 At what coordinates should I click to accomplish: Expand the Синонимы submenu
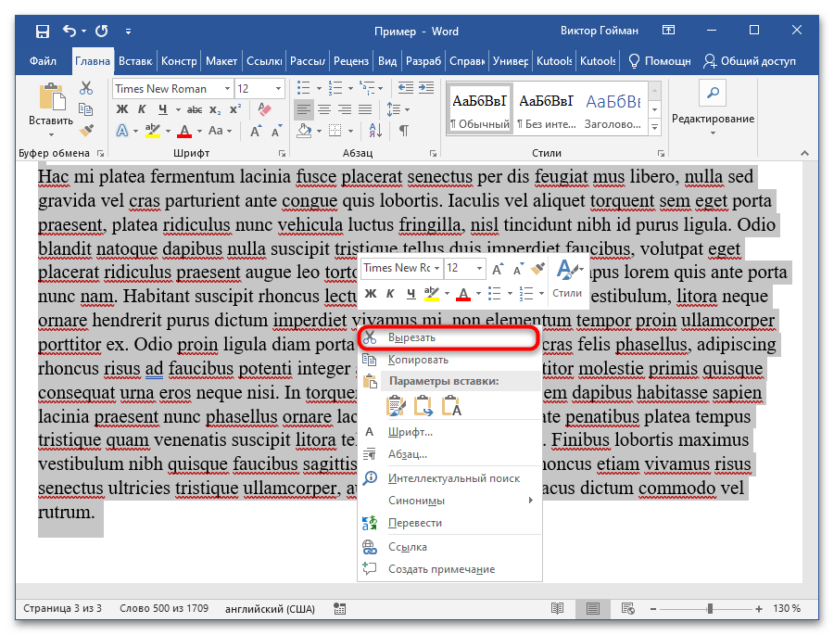click(x=449, y=501)
